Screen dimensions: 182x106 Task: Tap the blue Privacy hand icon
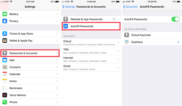[5, 21]
